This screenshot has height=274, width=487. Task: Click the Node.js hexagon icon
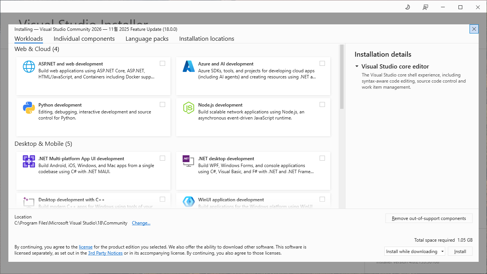point(189,108)
